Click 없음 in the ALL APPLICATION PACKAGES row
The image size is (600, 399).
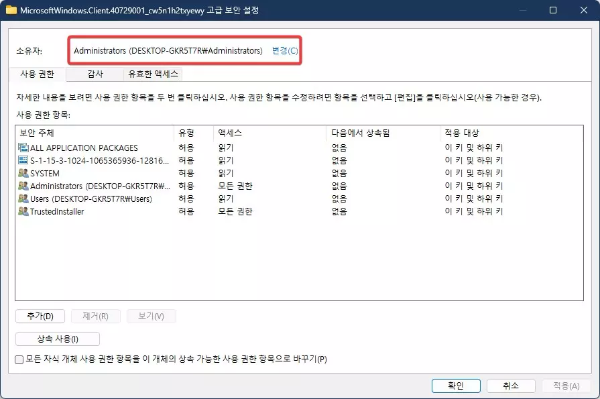coord(339,148)
